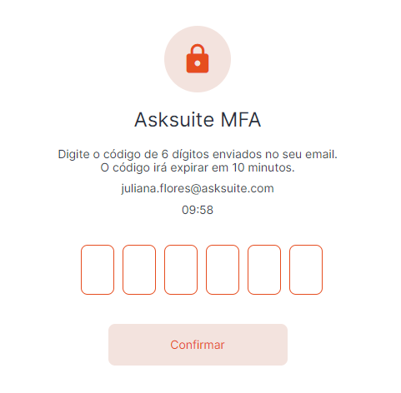Click the juliana.flores@asksuite.com email text
The height and width of the screenshot is (393, 401).
[198, 189]
